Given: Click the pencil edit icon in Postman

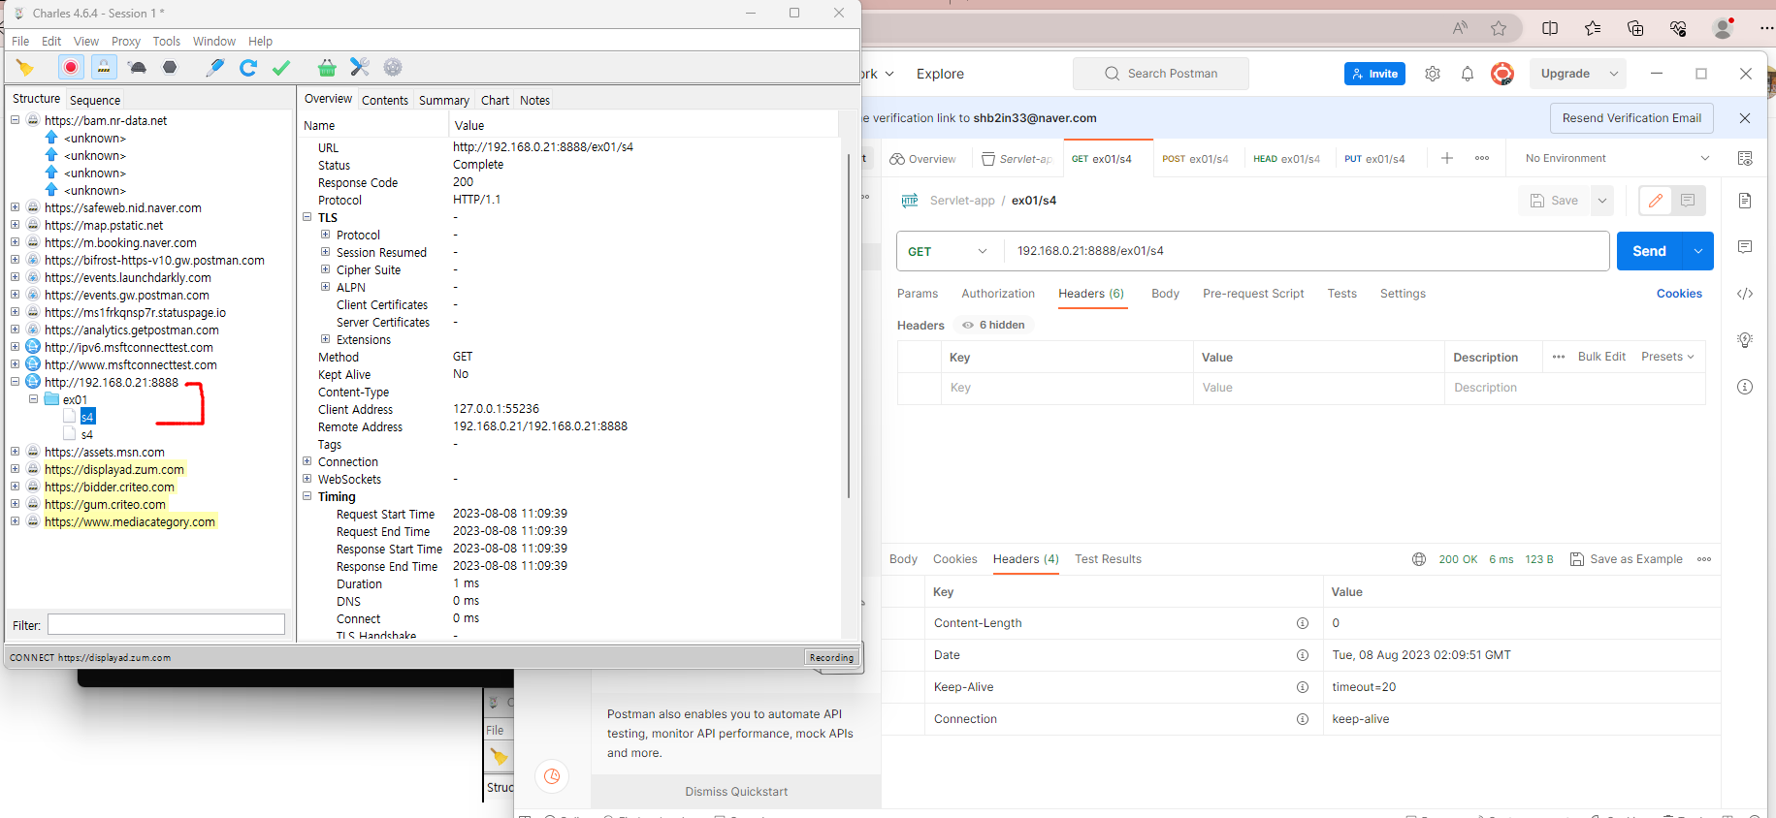Looking at the screenshot, I should pos(1656,201).
